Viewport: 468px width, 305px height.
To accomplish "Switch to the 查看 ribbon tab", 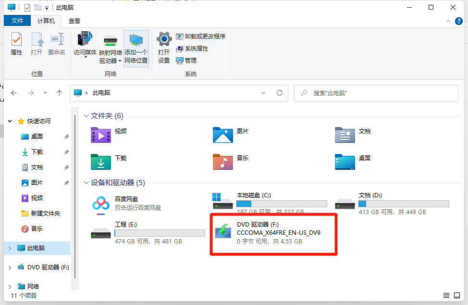I will pos(74,21).
